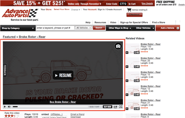
Task: Add first related video with plus icon
Action: tap(127, 53)
